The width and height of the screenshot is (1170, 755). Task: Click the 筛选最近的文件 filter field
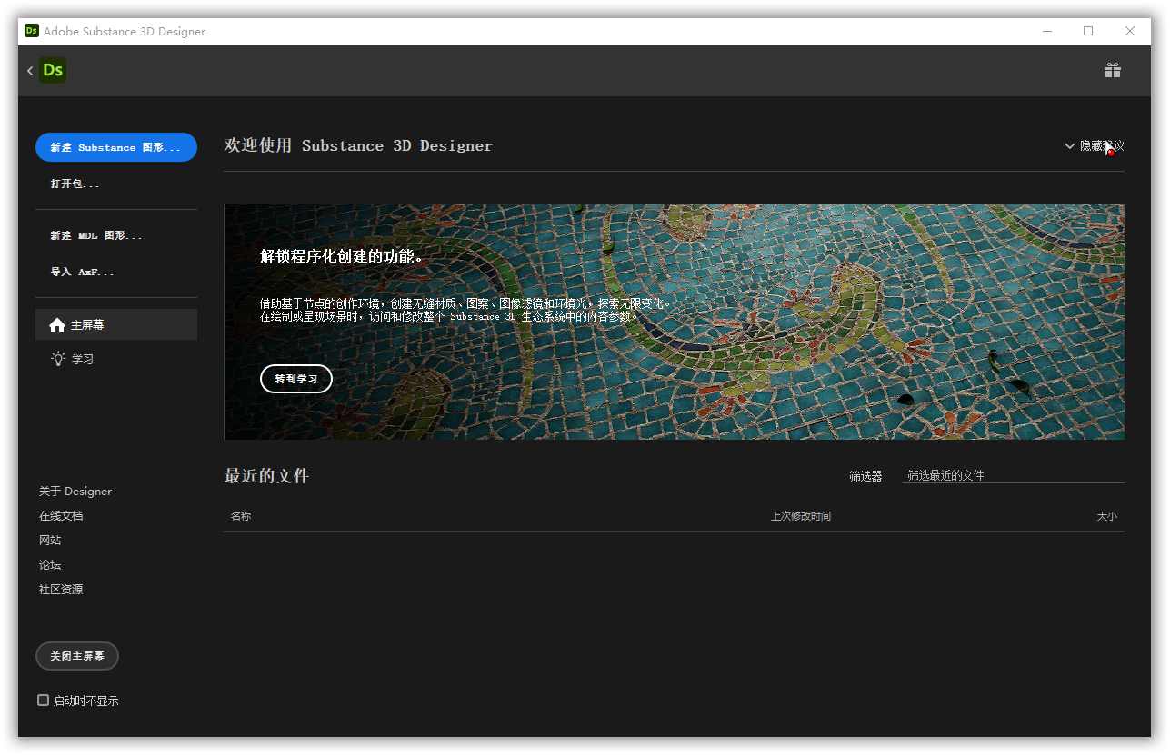(x=1013, y=475)
